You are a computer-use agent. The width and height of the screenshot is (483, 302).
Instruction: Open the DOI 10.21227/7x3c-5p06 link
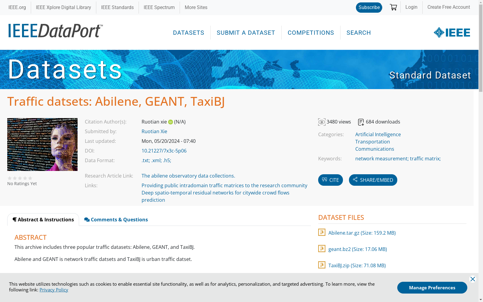click(x=164, y=151)
